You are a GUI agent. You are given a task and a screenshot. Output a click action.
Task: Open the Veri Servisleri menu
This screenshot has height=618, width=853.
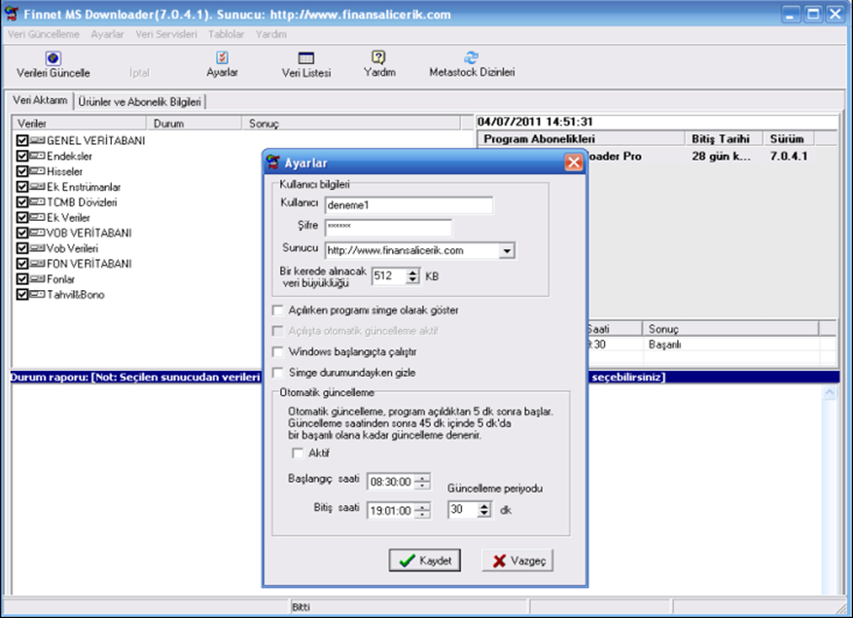[166, 34]
